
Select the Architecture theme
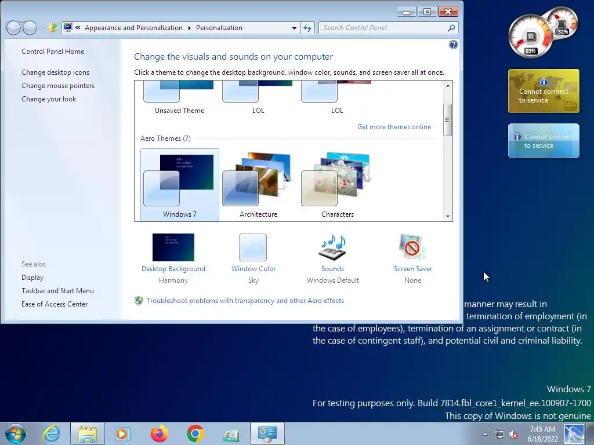[x=258, y=185]
